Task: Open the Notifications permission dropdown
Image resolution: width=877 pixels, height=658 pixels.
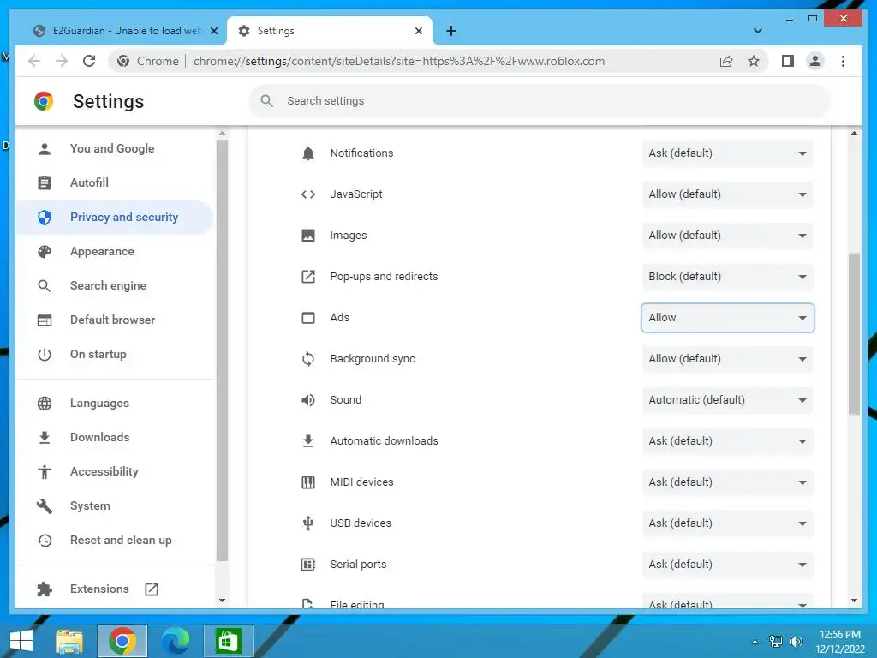Action: tap(727, 153)
